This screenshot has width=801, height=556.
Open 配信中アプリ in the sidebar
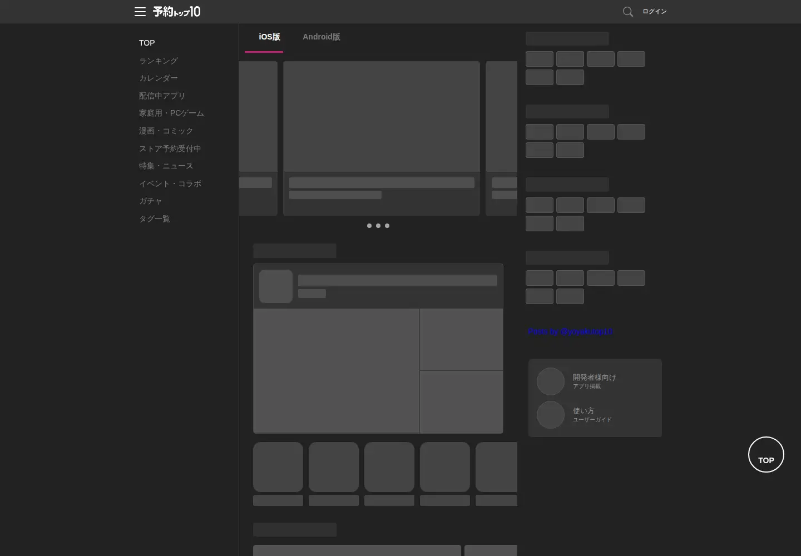pyautogui.click(x=162, y=96)
